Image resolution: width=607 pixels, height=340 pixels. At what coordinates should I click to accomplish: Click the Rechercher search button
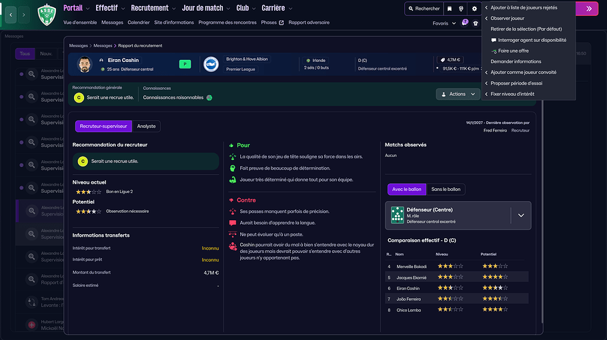click(x=424, y=9)
